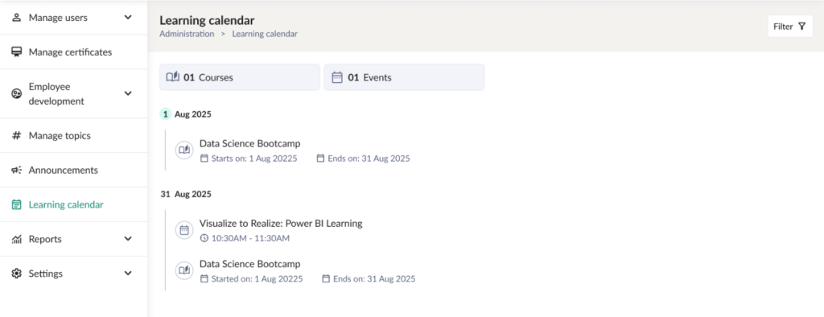This screenshot has height=317, width=824.
Task: Click the Announcements megaphone icon
Action: pos(16,171)
